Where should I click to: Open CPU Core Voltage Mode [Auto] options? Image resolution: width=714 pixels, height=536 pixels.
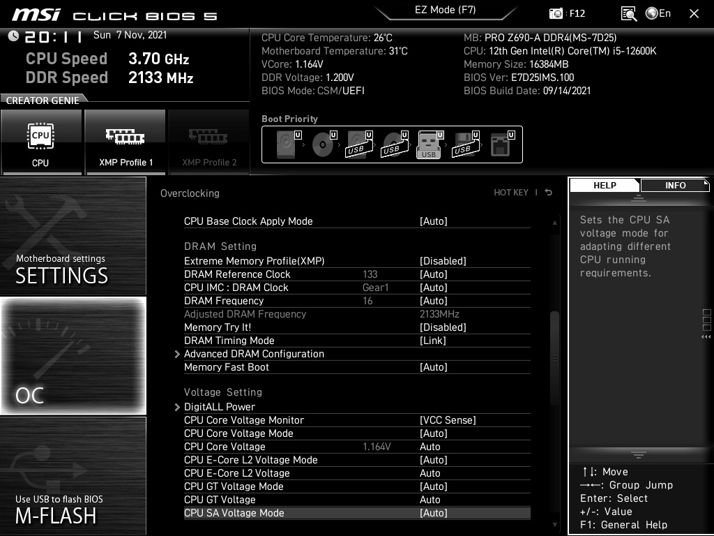[x=357, y=433]
